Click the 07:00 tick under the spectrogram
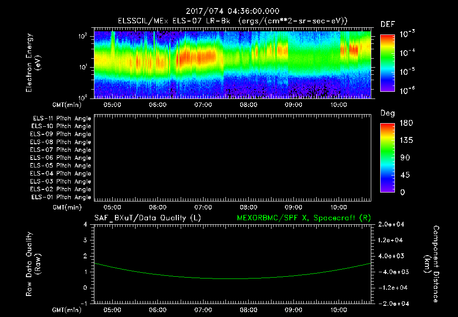Image resolution: width=458 pixels, height=317 pixels. (x=203, y=105)
